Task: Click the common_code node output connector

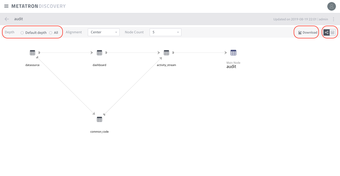Action: pyautogui.click(x=104, y=115)
